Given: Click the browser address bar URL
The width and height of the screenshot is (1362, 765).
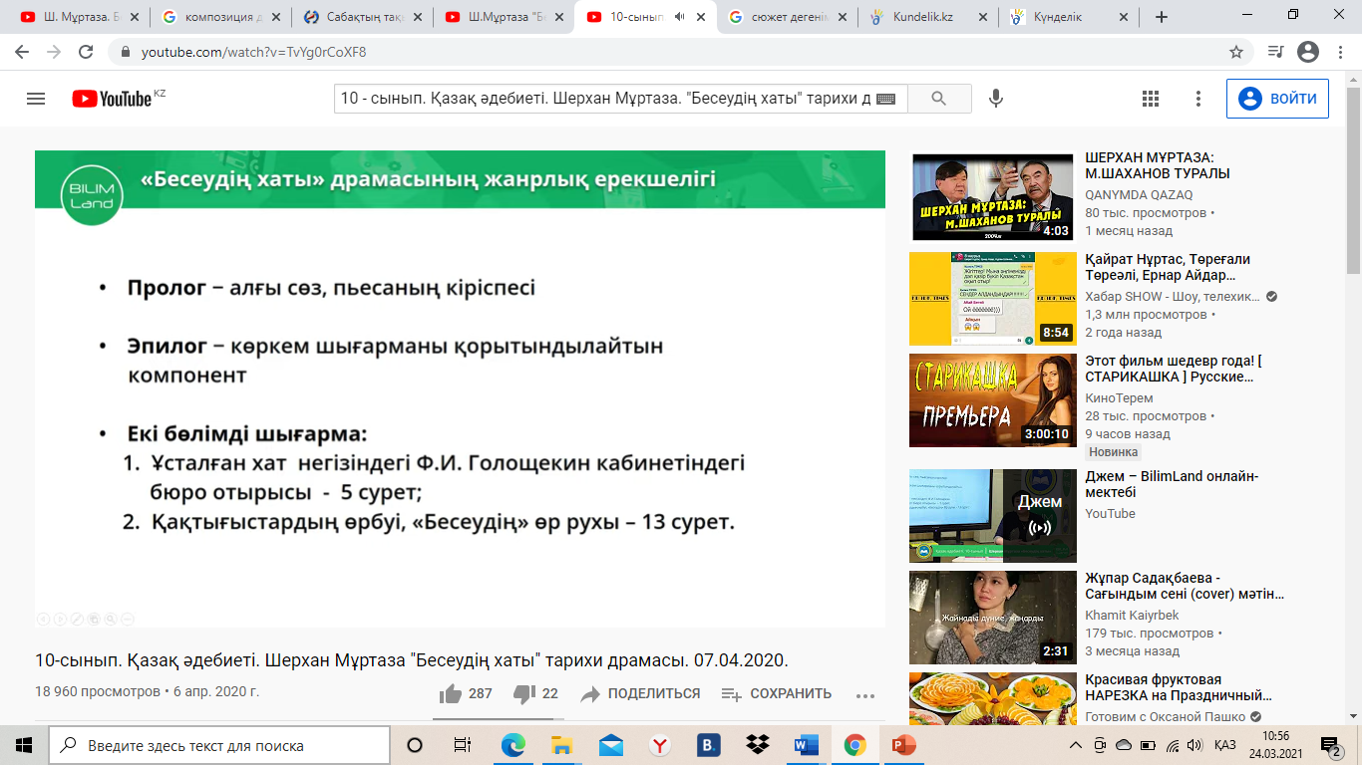Looking at the screenshot, I should tap(253, 52).
